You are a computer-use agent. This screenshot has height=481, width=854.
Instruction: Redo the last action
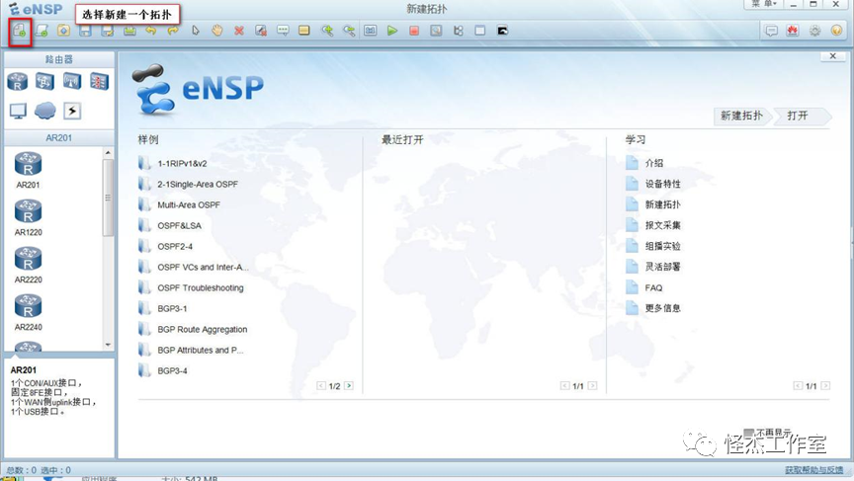(x=173, y=31)
